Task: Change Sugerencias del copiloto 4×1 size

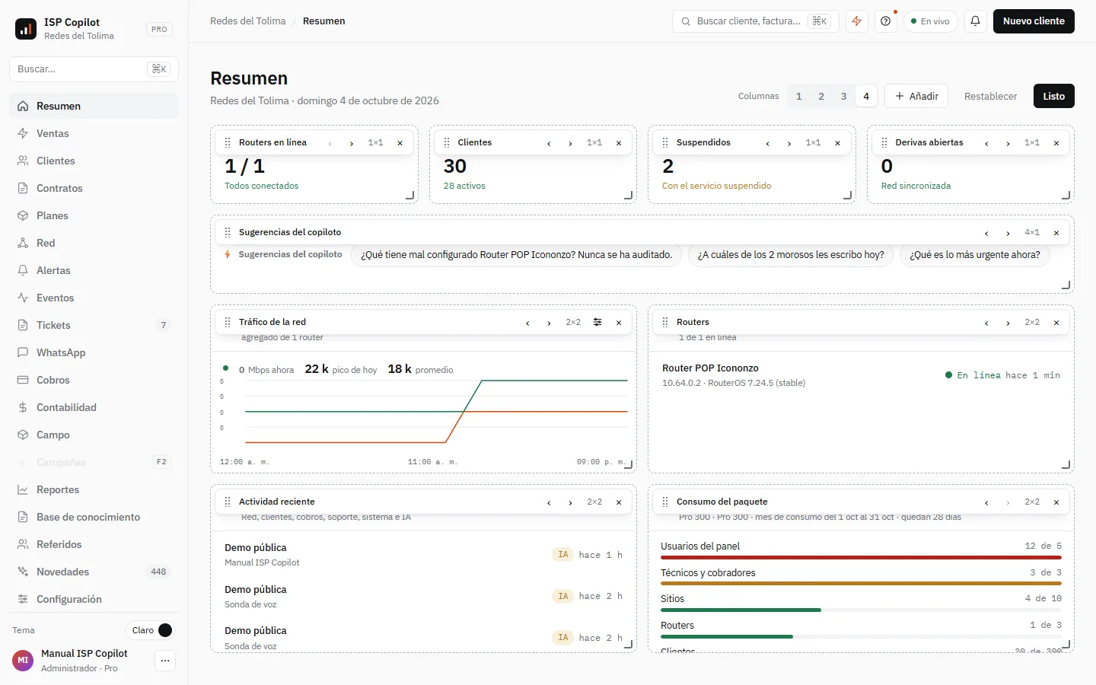Action: [x=1032, y=233]
